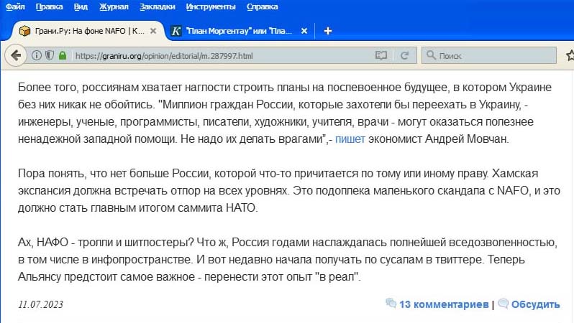The width and height of the screenshot is (574, 323).
Task: Open the Журнал menu
Action: (x=114, y=6)
